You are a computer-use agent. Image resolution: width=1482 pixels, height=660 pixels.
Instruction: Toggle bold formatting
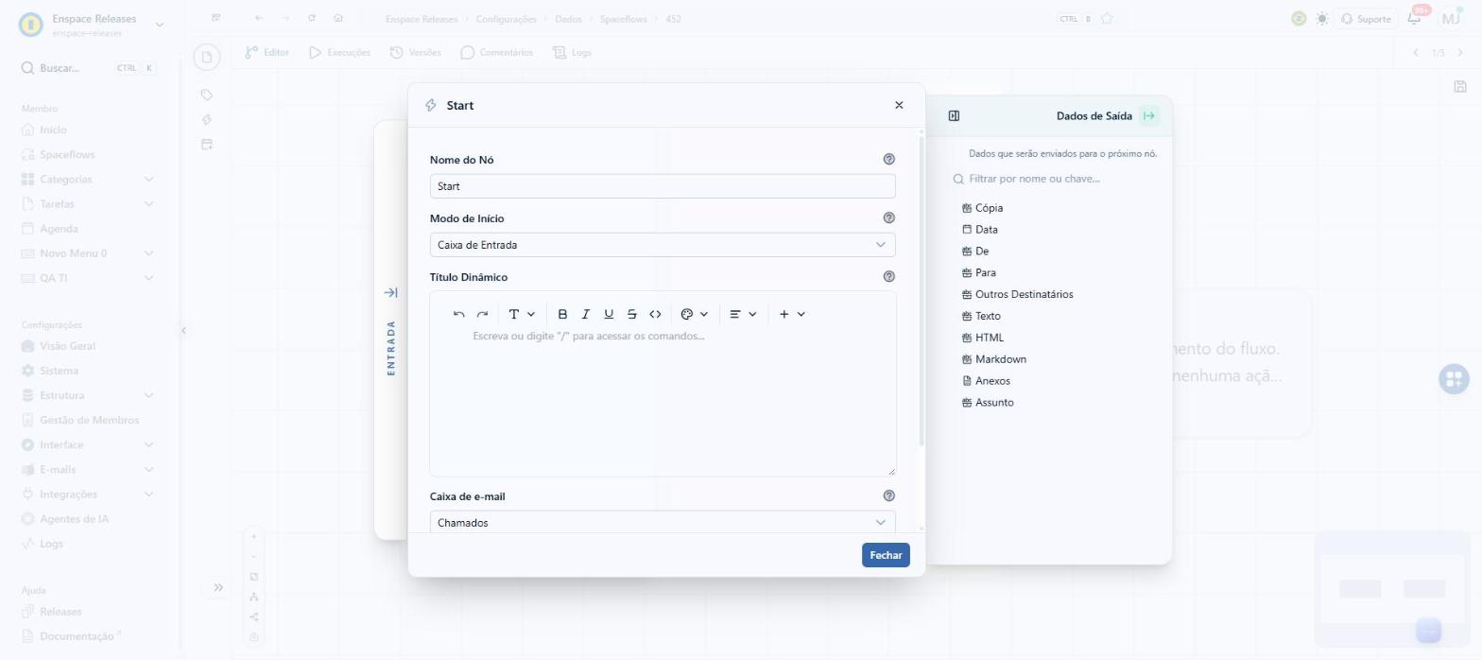(x=562, y=314)
